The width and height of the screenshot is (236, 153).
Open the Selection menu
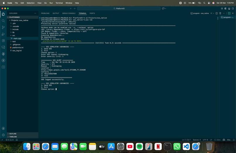(30, 3)
